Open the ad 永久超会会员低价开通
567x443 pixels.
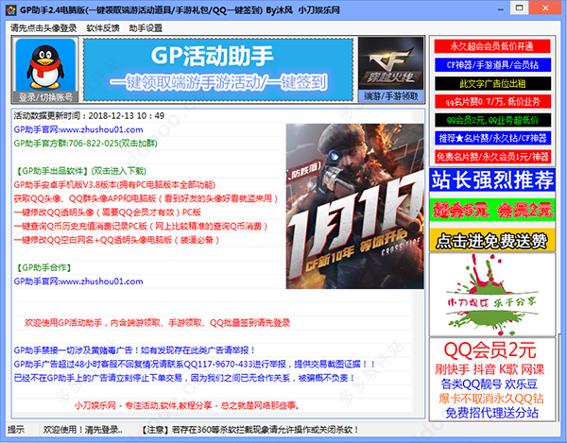tap(492, 46)
